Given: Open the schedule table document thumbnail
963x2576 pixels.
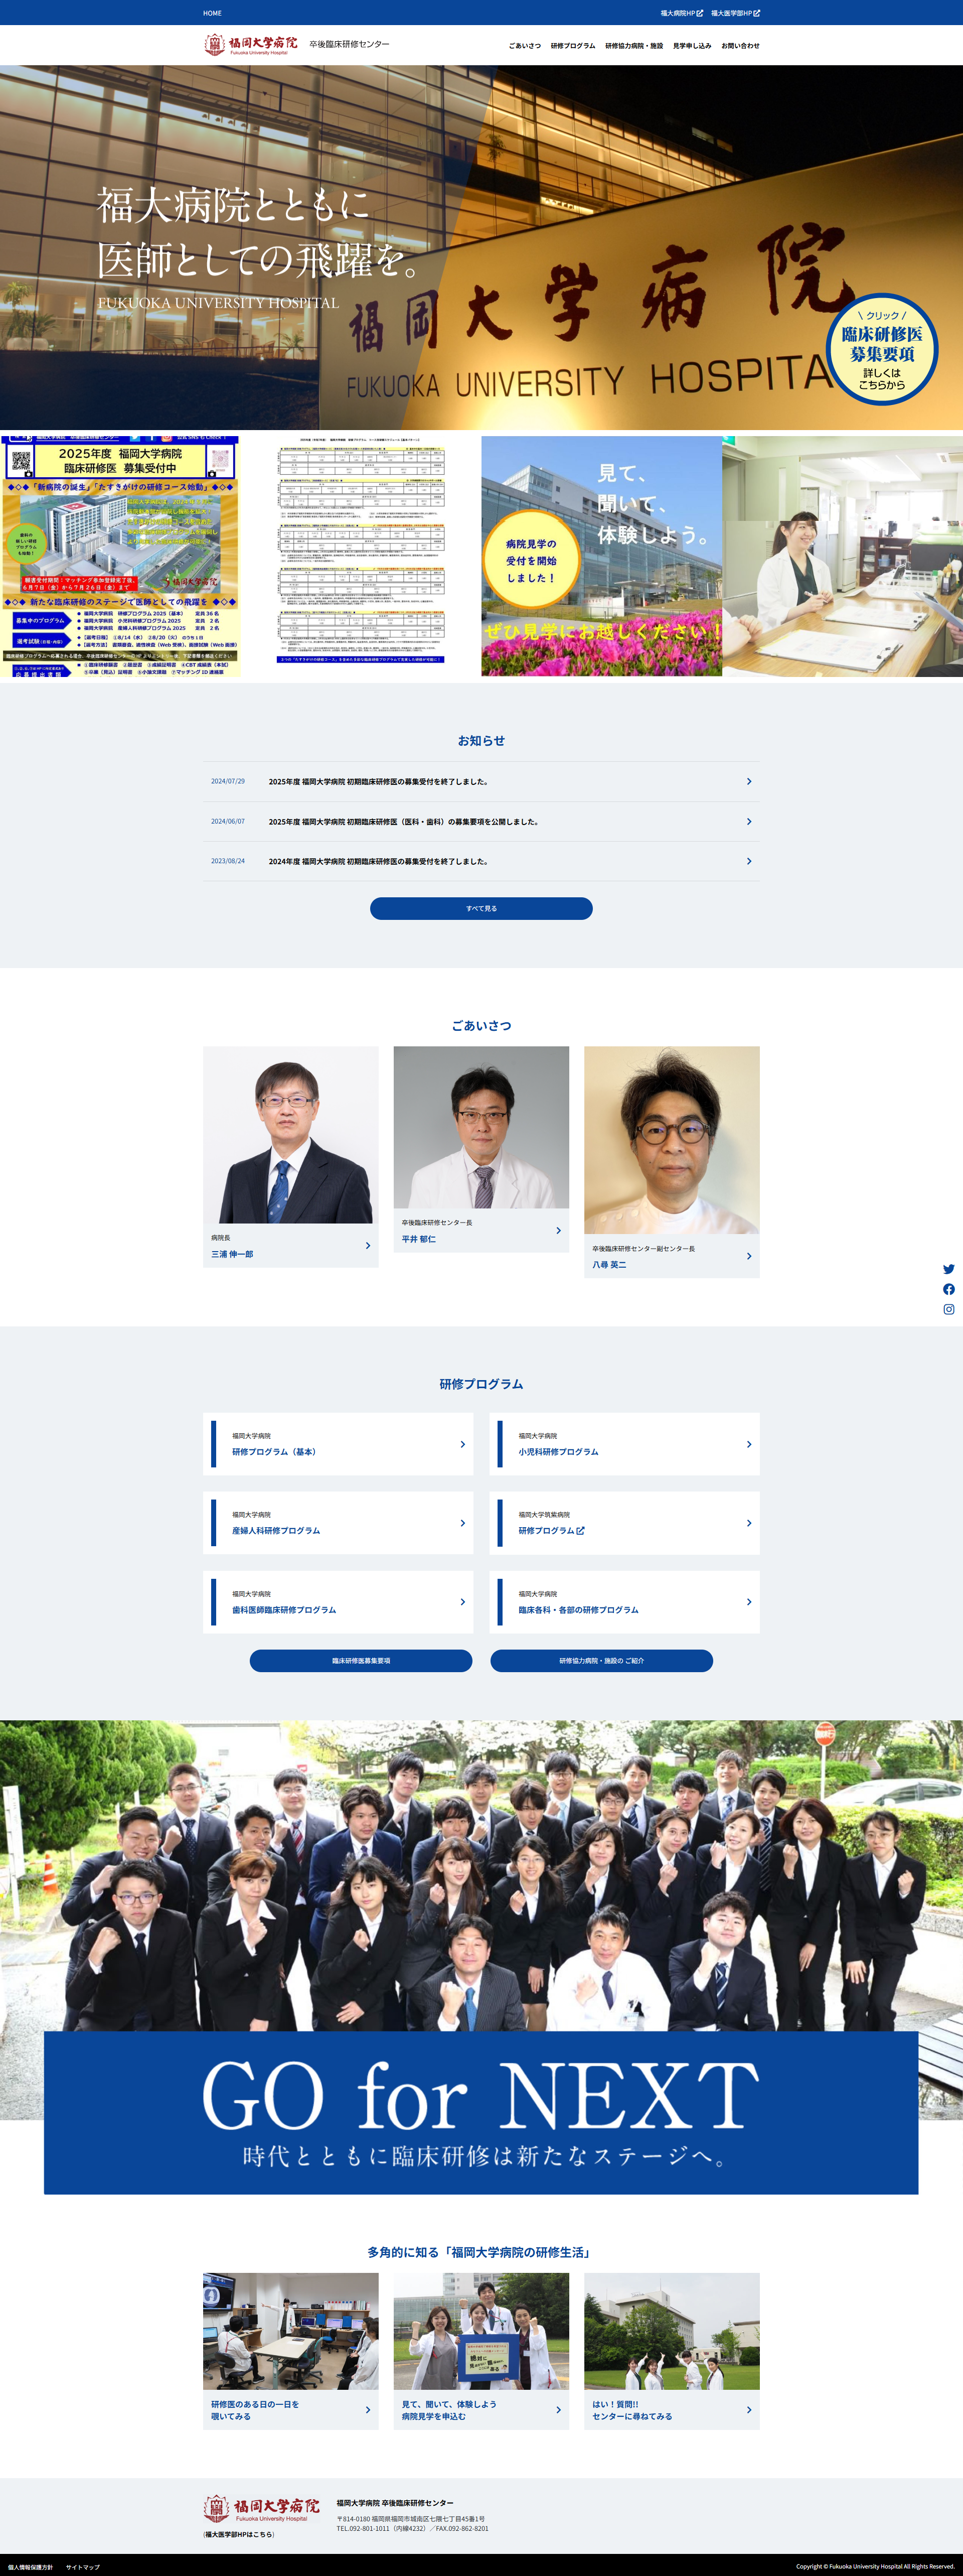Looking at the screenshot, I should point(361,556).
